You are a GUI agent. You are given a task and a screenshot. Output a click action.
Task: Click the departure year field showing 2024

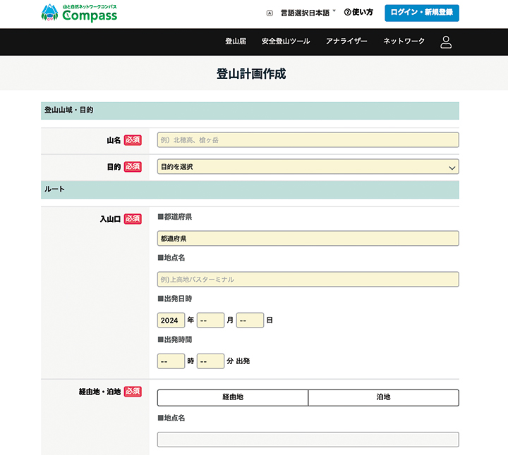tap(171, 320)
